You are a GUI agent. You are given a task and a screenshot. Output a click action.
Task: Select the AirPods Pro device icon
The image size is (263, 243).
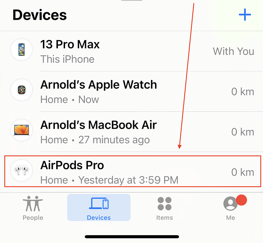22,170
